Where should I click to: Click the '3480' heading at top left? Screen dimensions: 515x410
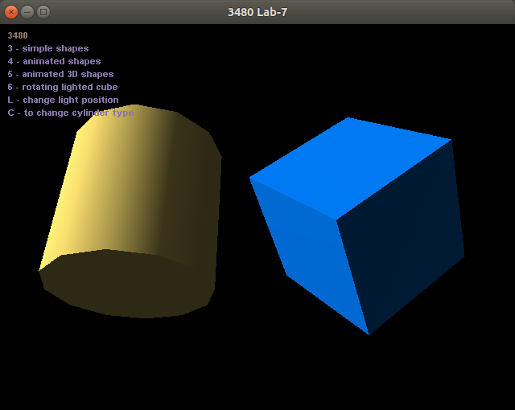pyautogui.click(x=18, y=35)
